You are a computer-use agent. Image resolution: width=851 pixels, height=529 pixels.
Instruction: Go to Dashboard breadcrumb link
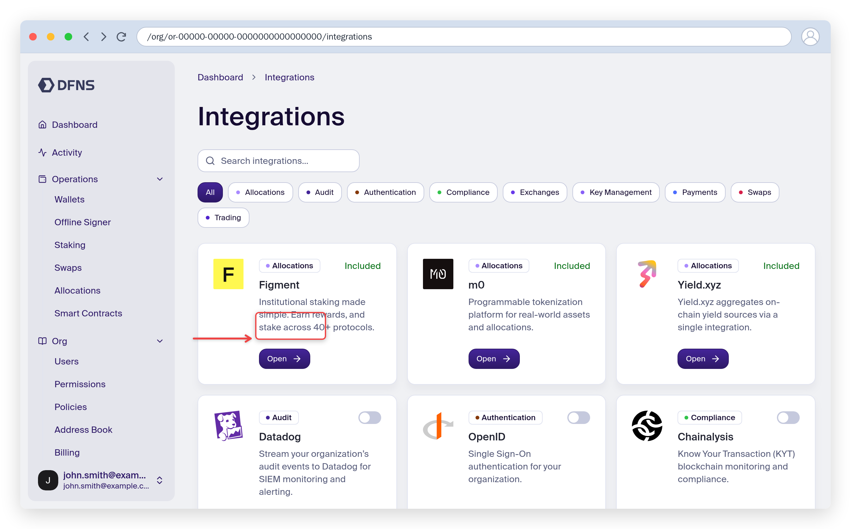pyautogui.click(x=220, y=77)
